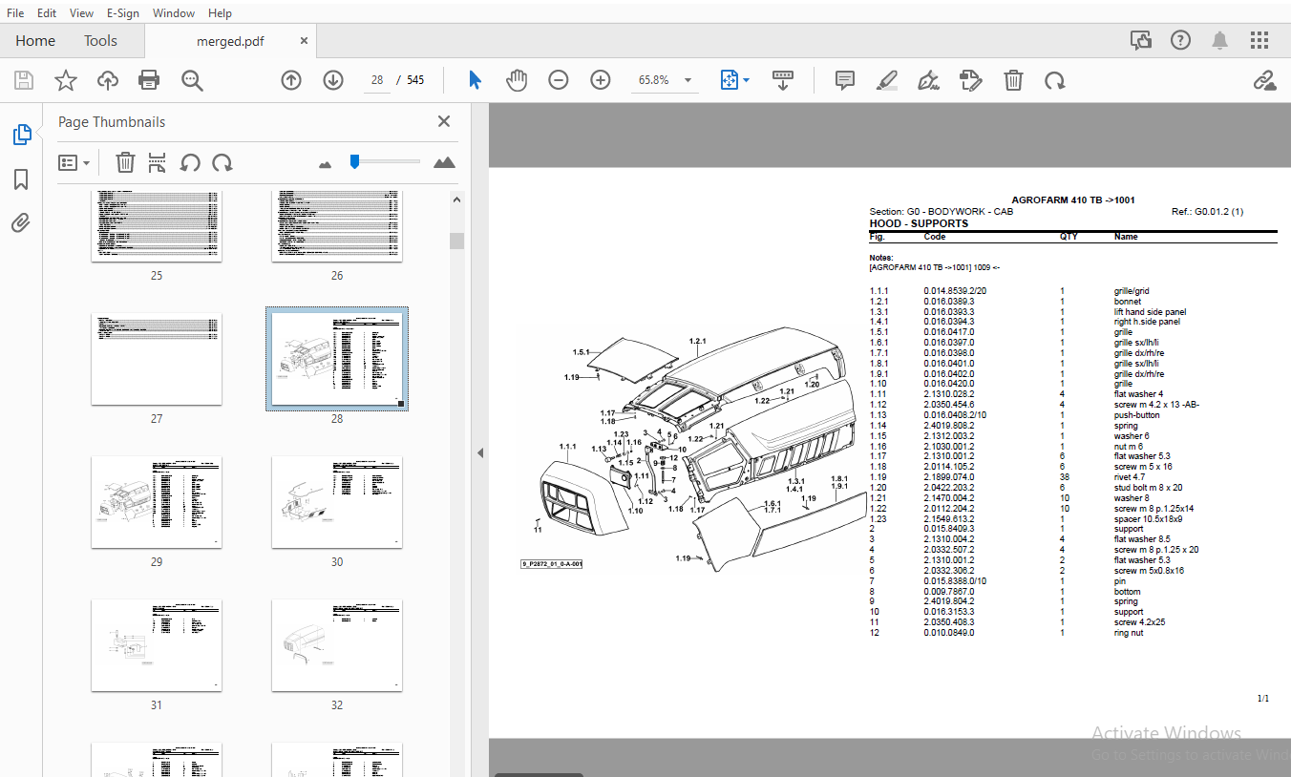Rotate thumbnails clockwise in panel
The image size is (1291, 777).
[x=222, y=162]
